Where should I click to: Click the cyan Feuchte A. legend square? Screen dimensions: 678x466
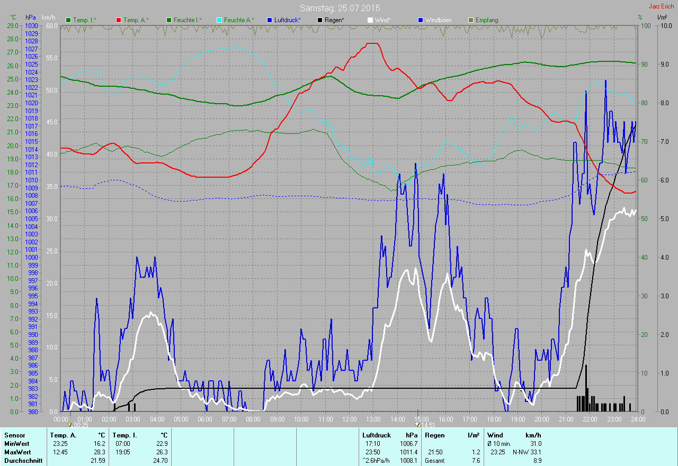219,20
